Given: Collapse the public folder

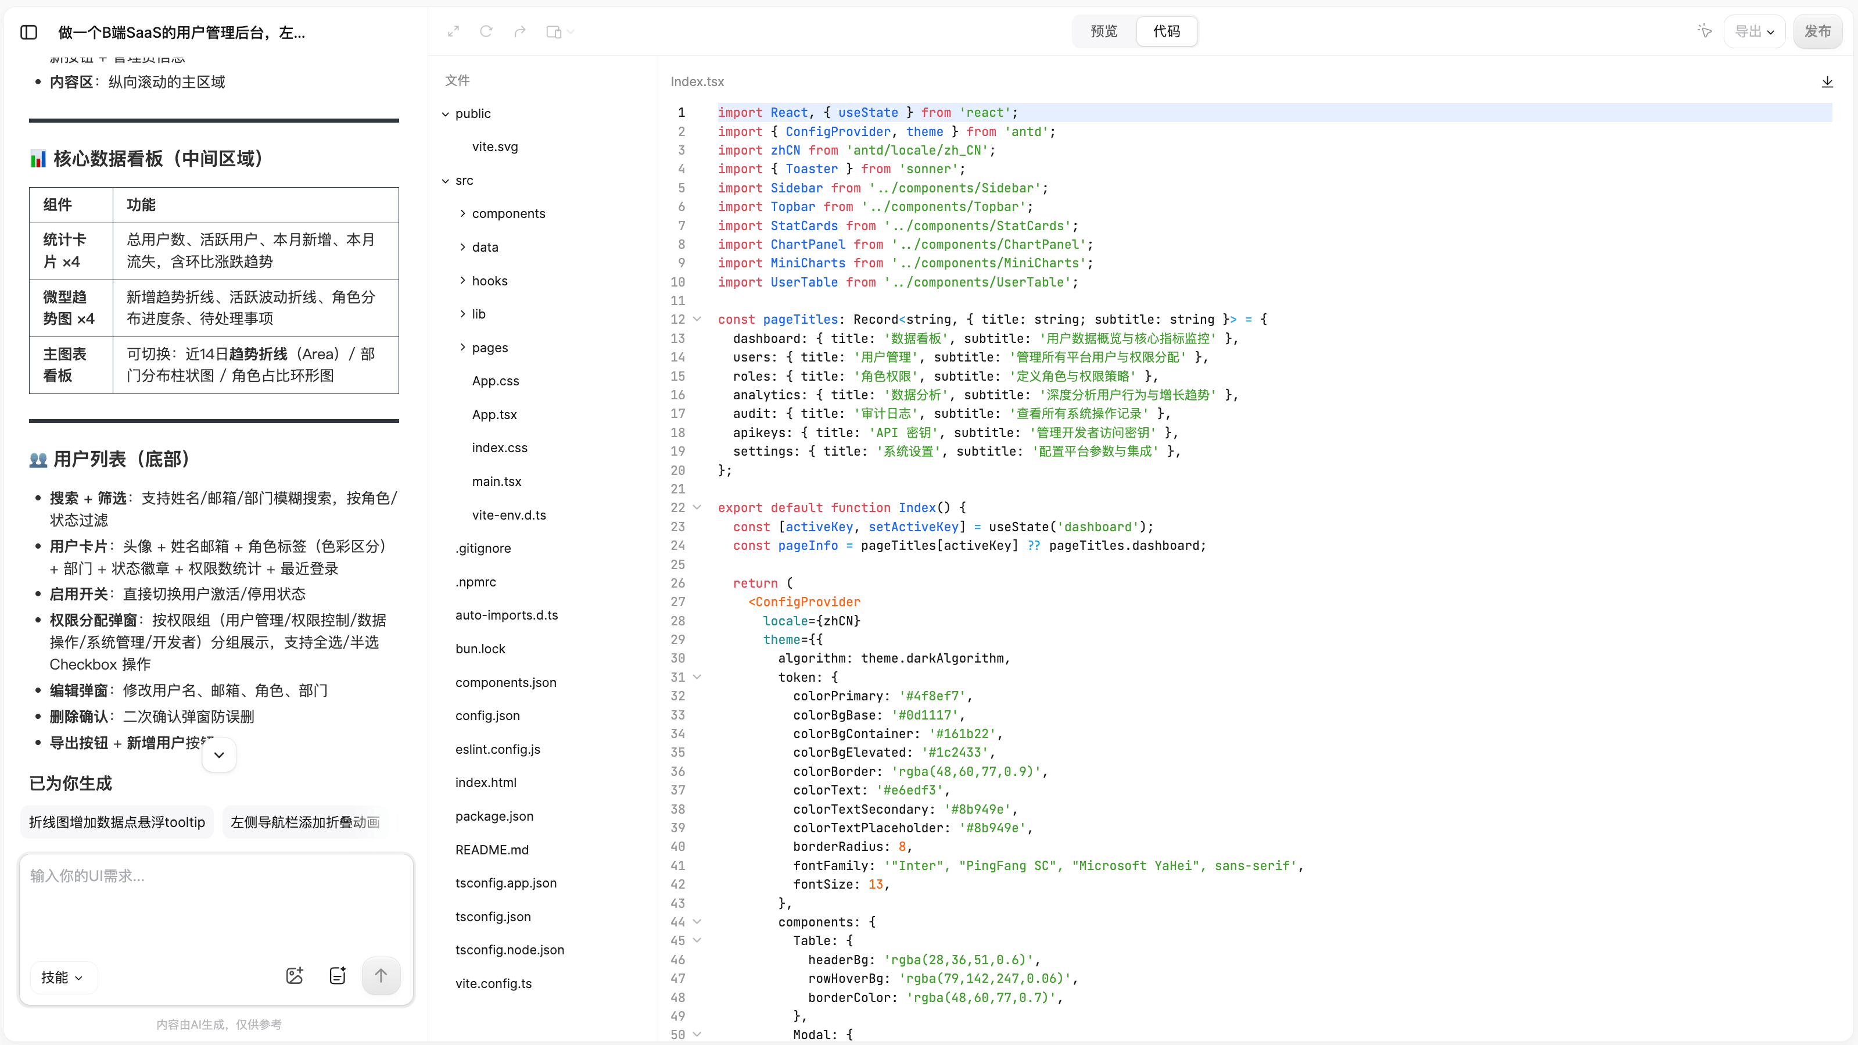Looking at the screenshot, I should (446, 114).
